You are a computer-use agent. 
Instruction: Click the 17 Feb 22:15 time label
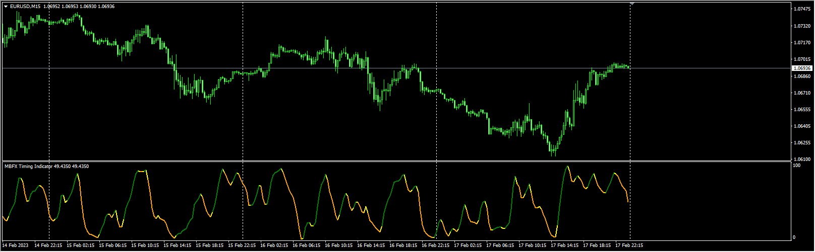[629, 246]
